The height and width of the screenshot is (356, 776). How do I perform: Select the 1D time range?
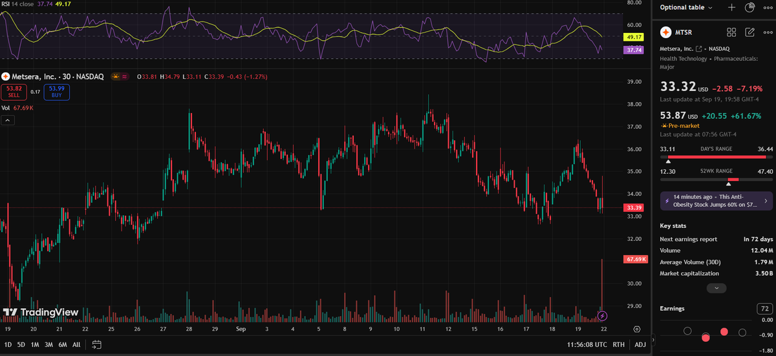(6, 344)
